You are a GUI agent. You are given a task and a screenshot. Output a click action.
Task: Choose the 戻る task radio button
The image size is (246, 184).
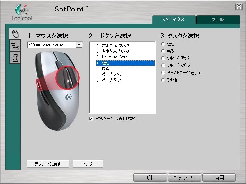click(x=163, y=51)
